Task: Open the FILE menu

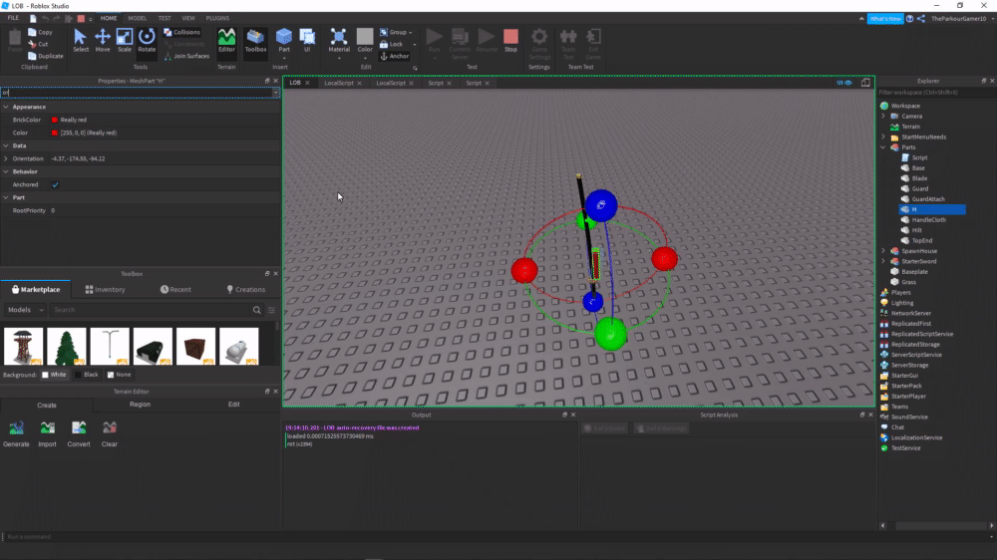Action: (13, 18)
